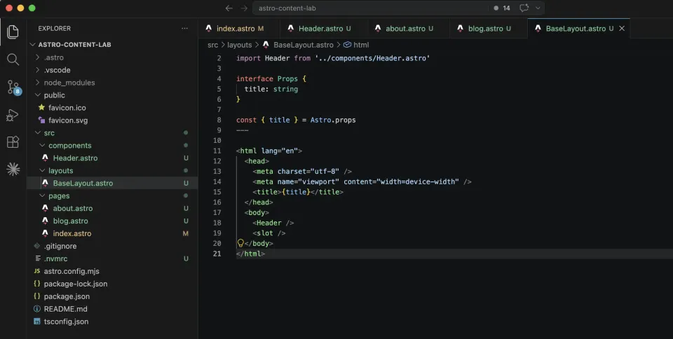Click the html symbol icon in breadcrumb
673x339 pixels.
click(347, 45)
